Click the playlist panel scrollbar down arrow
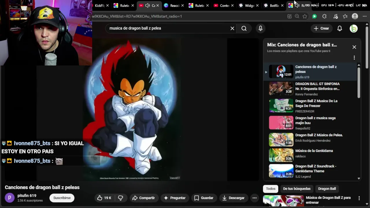The image size is (370, 208). [x=359, y=179]
